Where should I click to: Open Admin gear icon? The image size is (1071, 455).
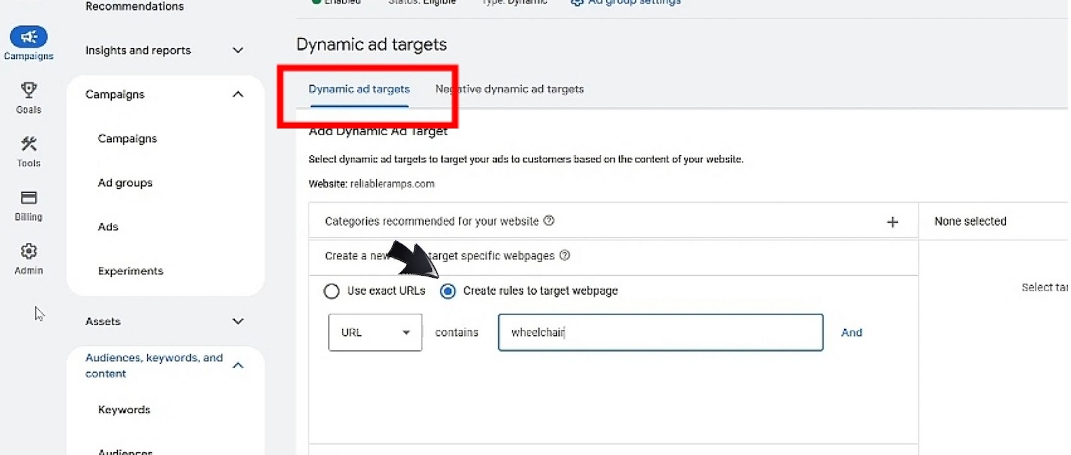coord(29,252)
